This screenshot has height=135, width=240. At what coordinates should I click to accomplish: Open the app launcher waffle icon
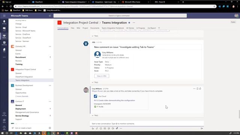[4, 16]
